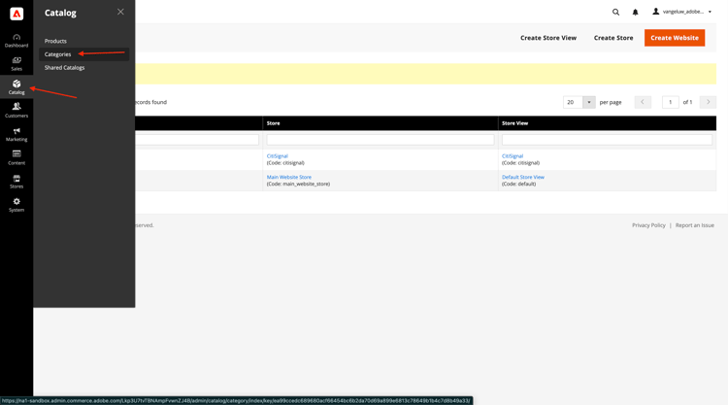
Task: Click the '(Code: default)' text
Action: tap(518, 184)
